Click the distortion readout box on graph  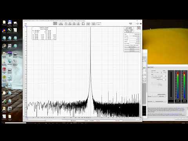pos(44,33)
